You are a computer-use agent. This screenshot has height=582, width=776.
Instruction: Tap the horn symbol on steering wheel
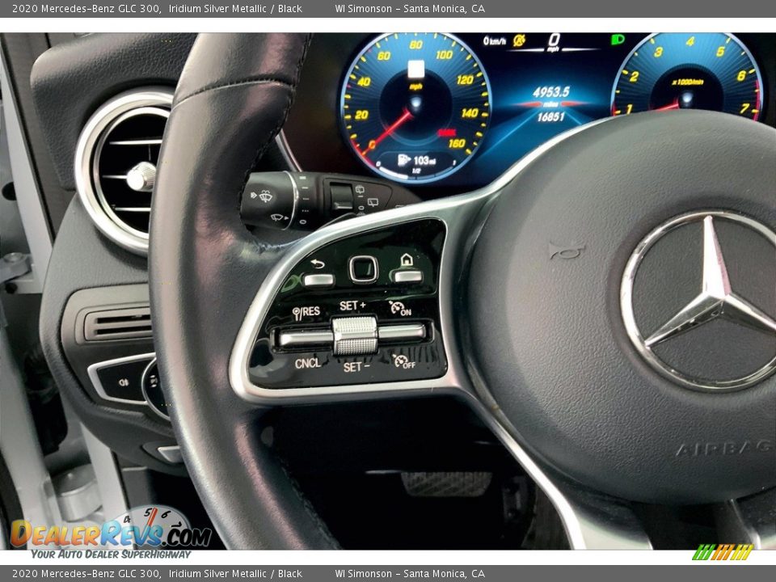pyautogui.click(x=567, y=251)
